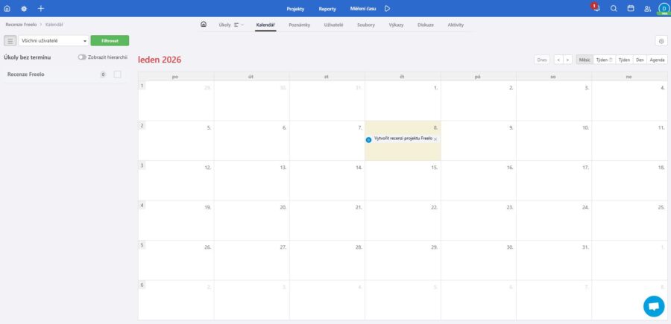This screenshot has width=671, height=324.
Task: Switch to Poznámky tab
Action: [299, 25]
